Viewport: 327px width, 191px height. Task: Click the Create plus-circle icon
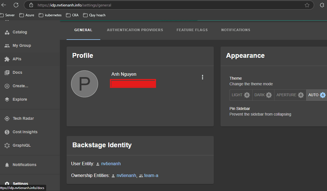pos(7,86)
